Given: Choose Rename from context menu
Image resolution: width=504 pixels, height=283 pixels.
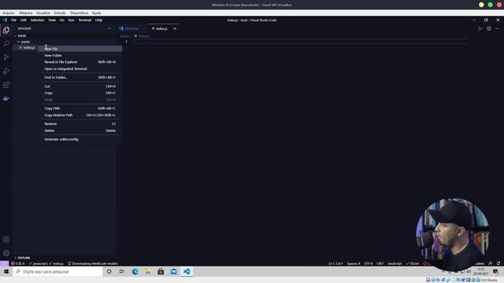Looking at the screenshot, I should (x=80, y=124).
